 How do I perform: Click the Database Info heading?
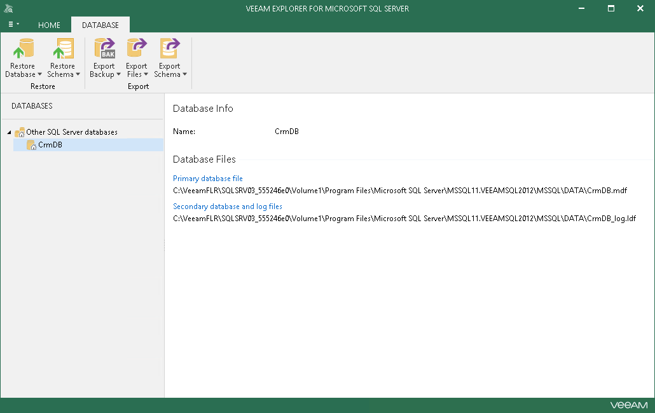[x=203, y=109]
